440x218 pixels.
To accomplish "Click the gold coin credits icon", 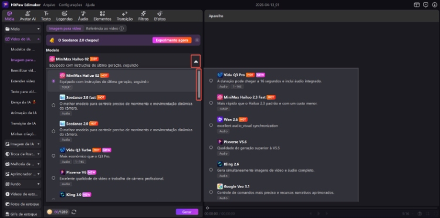I will (50, 212).
